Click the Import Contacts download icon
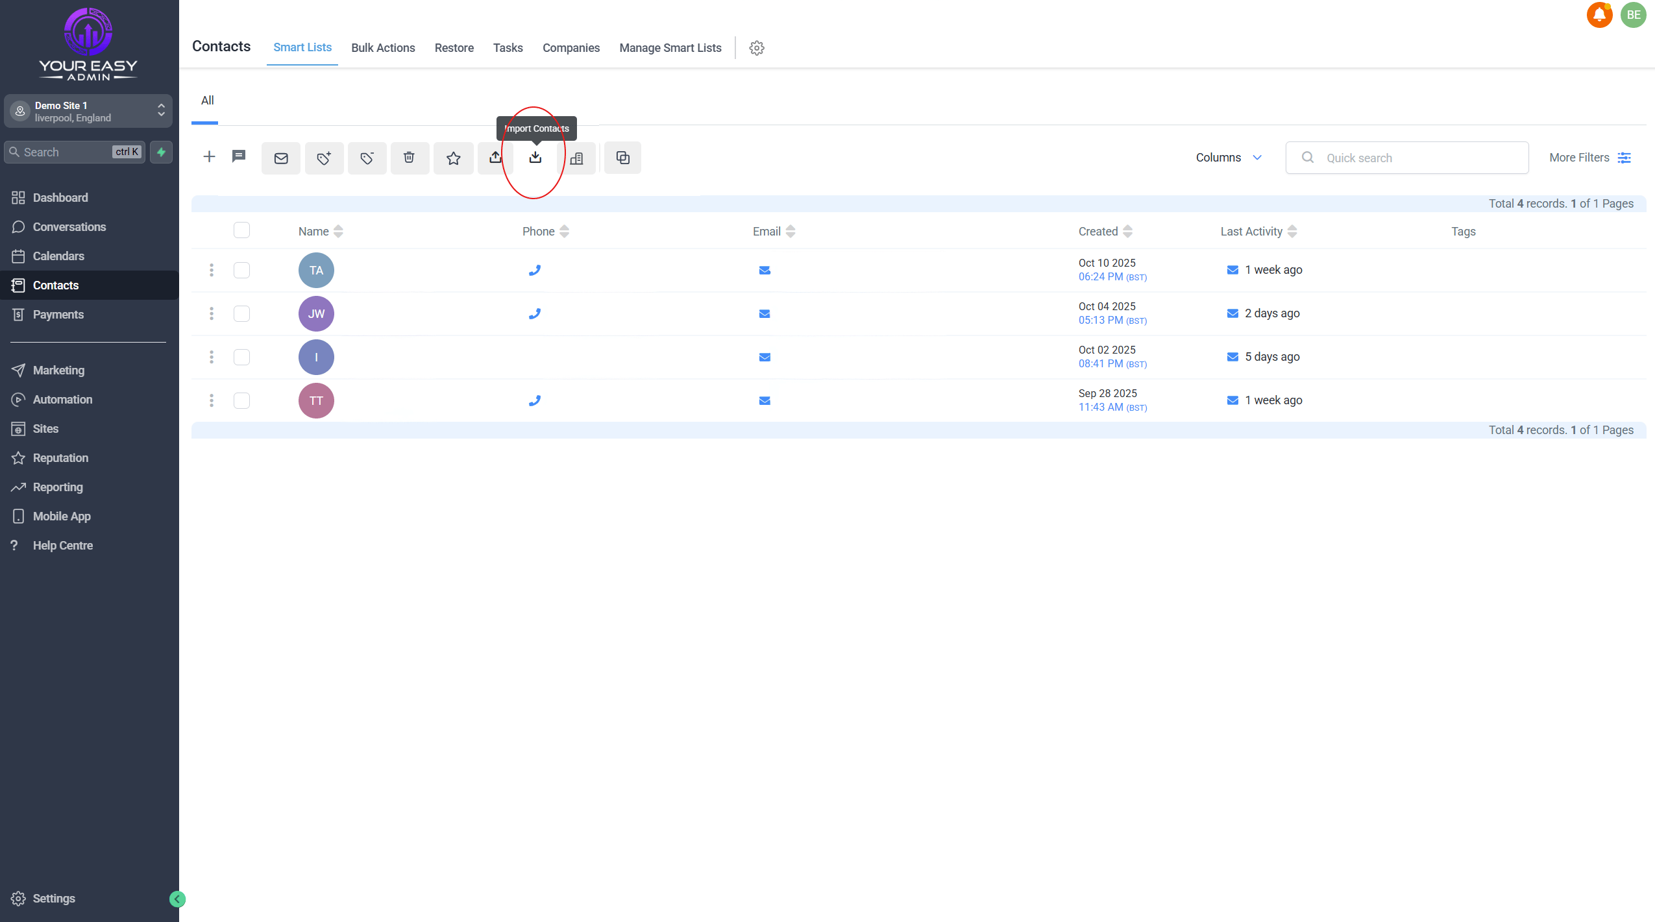This screenshot has width=1655, height=922. pyautogui.click(x=535, y=158)
